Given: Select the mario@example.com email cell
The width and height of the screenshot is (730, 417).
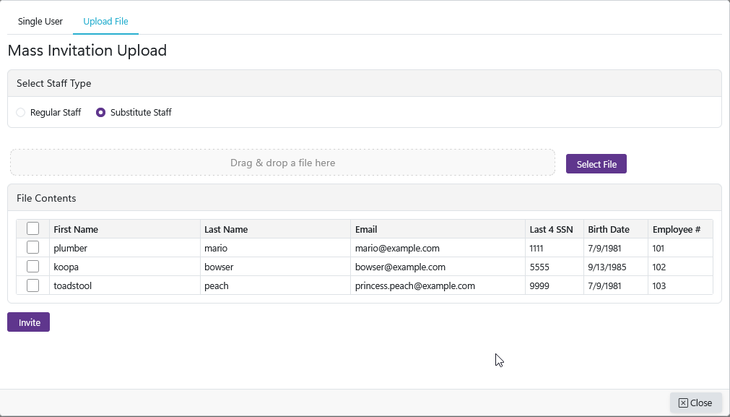Looking at the screenshot, I should tap(397, 249).
